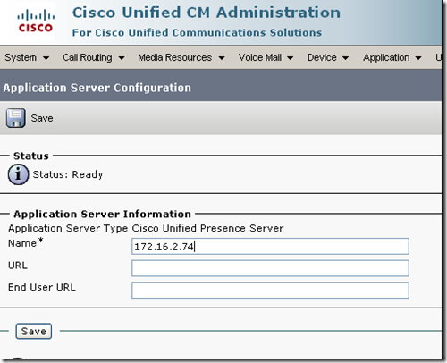Image resolution: width=447 pixels, height=363 pixels.
Task: Expand the Application dropdown arrow
Action: [x=418, y=58]
